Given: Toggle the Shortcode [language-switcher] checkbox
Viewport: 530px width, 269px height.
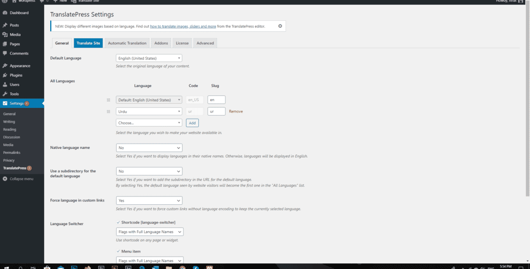Looking at the screenshot, I should (x=118, y=222).
